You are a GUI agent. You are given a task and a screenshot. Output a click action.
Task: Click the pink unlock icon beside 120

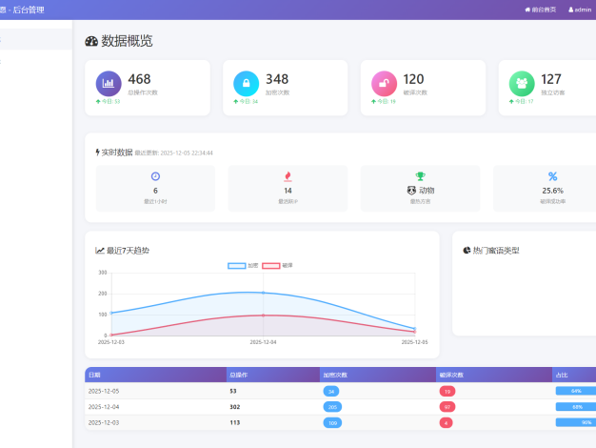(x=384, y=83)
